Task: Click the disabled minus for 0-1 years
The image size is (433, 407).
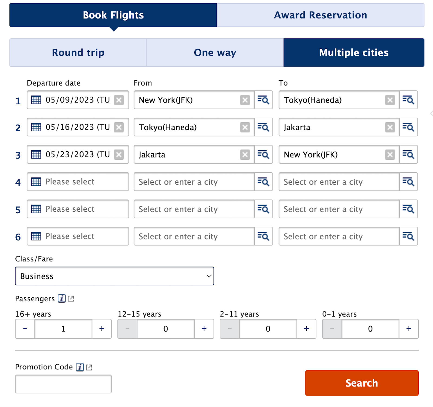Action: (x=332, y=329)
